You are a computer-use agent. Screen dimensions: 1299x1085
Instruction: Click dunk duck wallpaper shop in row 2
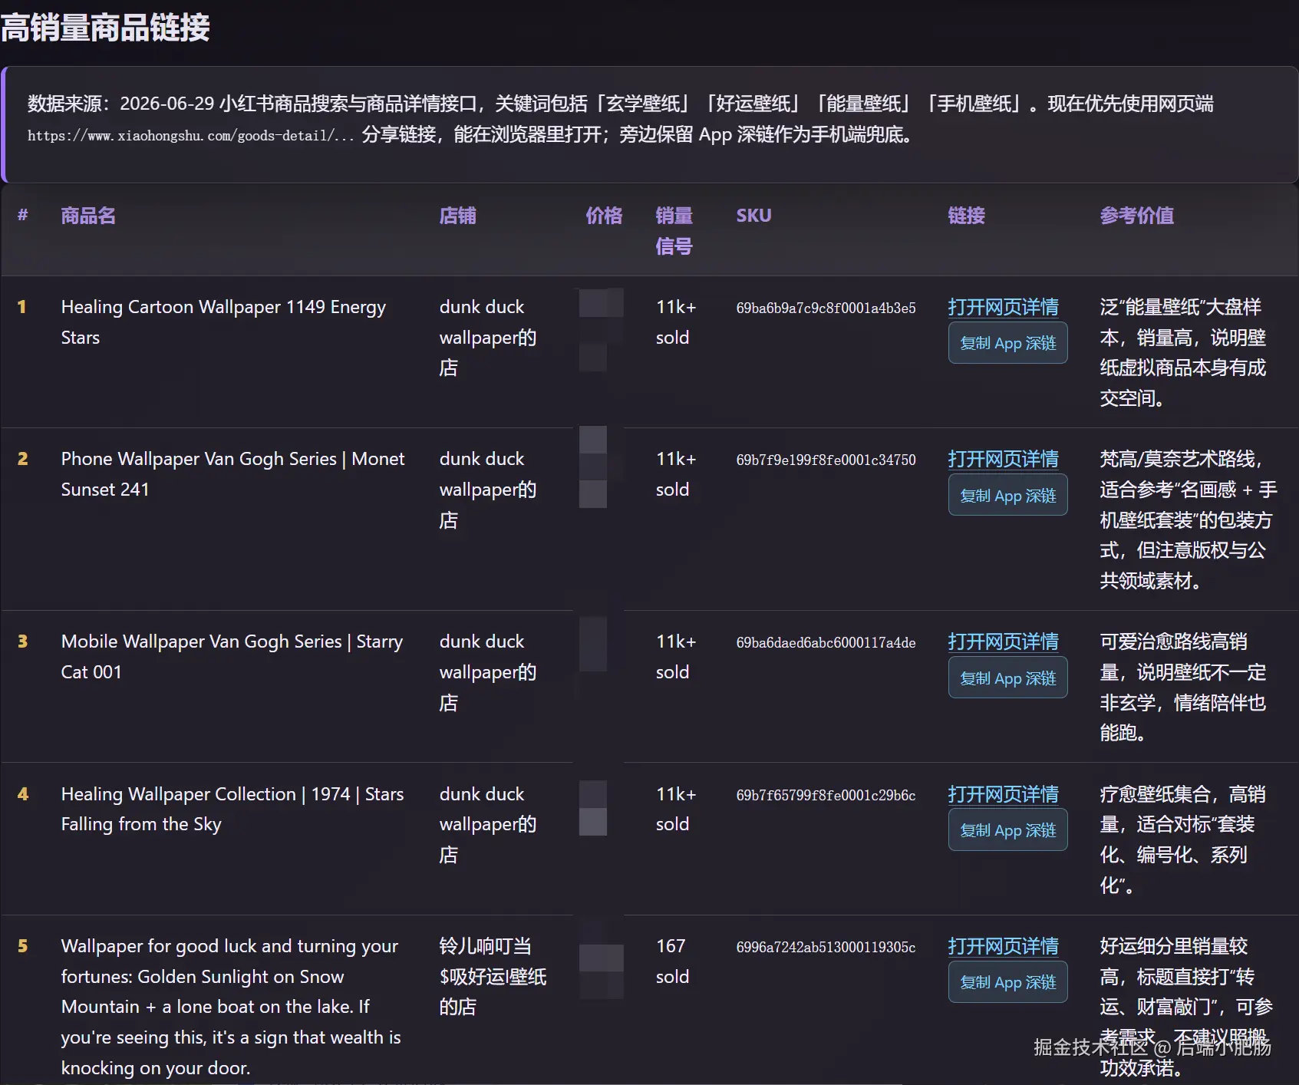[x=488, y=490]
